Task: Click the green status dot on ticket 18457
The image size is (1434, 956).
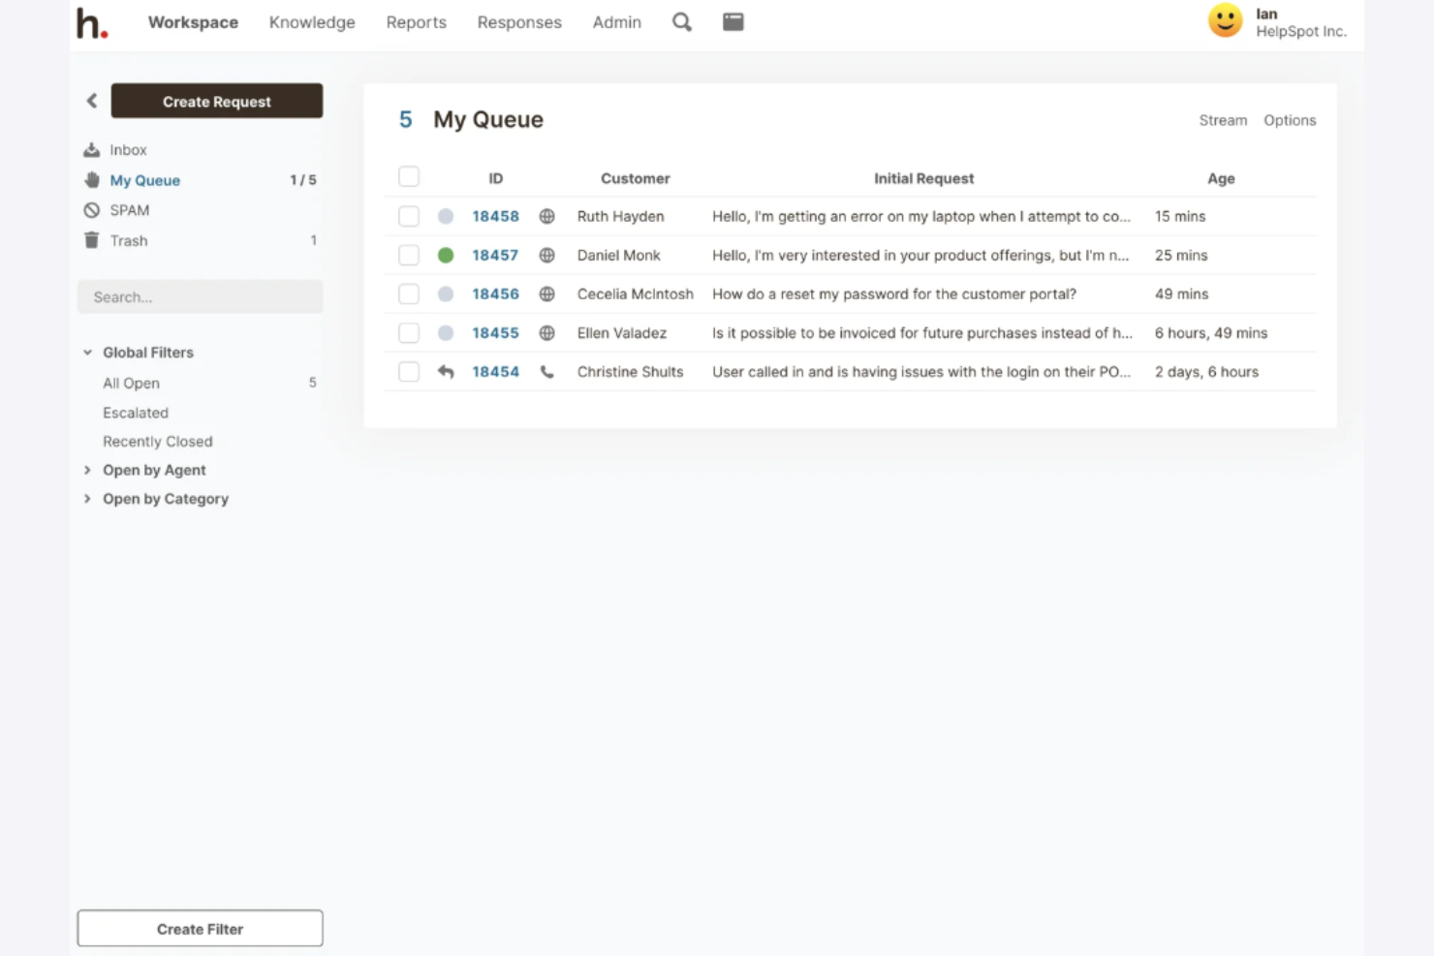Action: pyautogui.click(x=446, y=255)
